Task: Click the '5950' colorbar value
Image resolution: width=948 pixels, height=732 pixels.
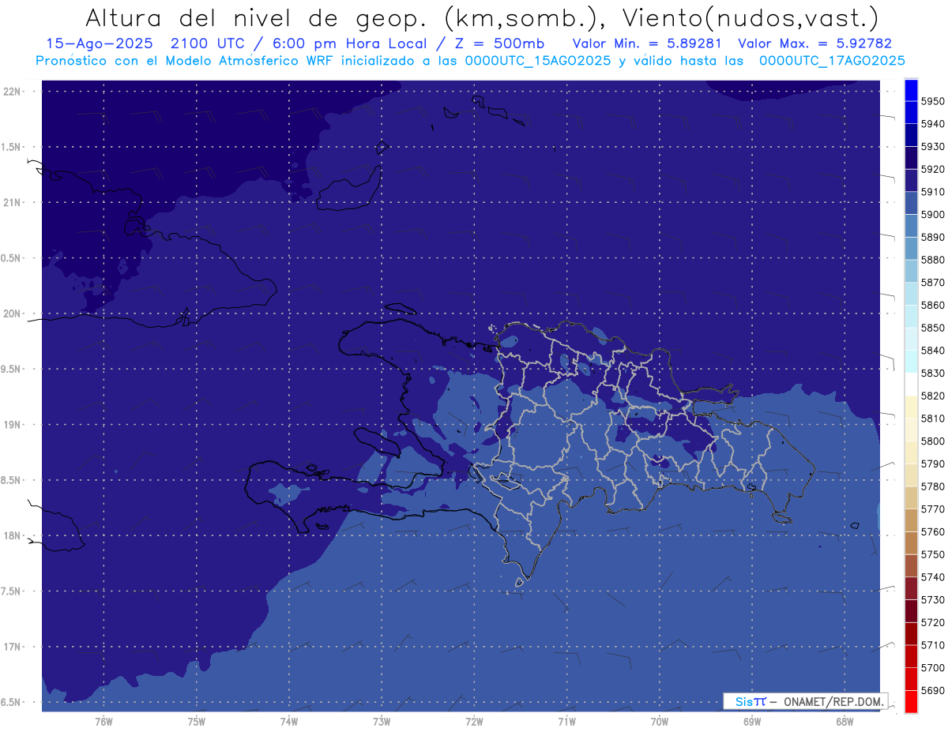Action: pyautogui.click(x=932, y=101)
